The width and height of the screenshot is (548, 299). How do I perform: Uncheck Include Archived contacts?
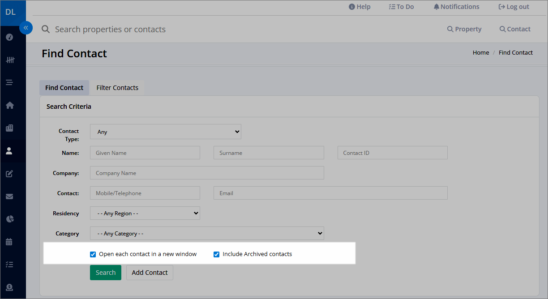[x=217, y=254]
